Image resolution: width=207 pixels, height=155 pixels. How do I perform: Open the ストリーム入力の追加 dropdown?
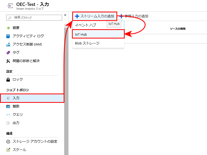(x=95, y=16)
